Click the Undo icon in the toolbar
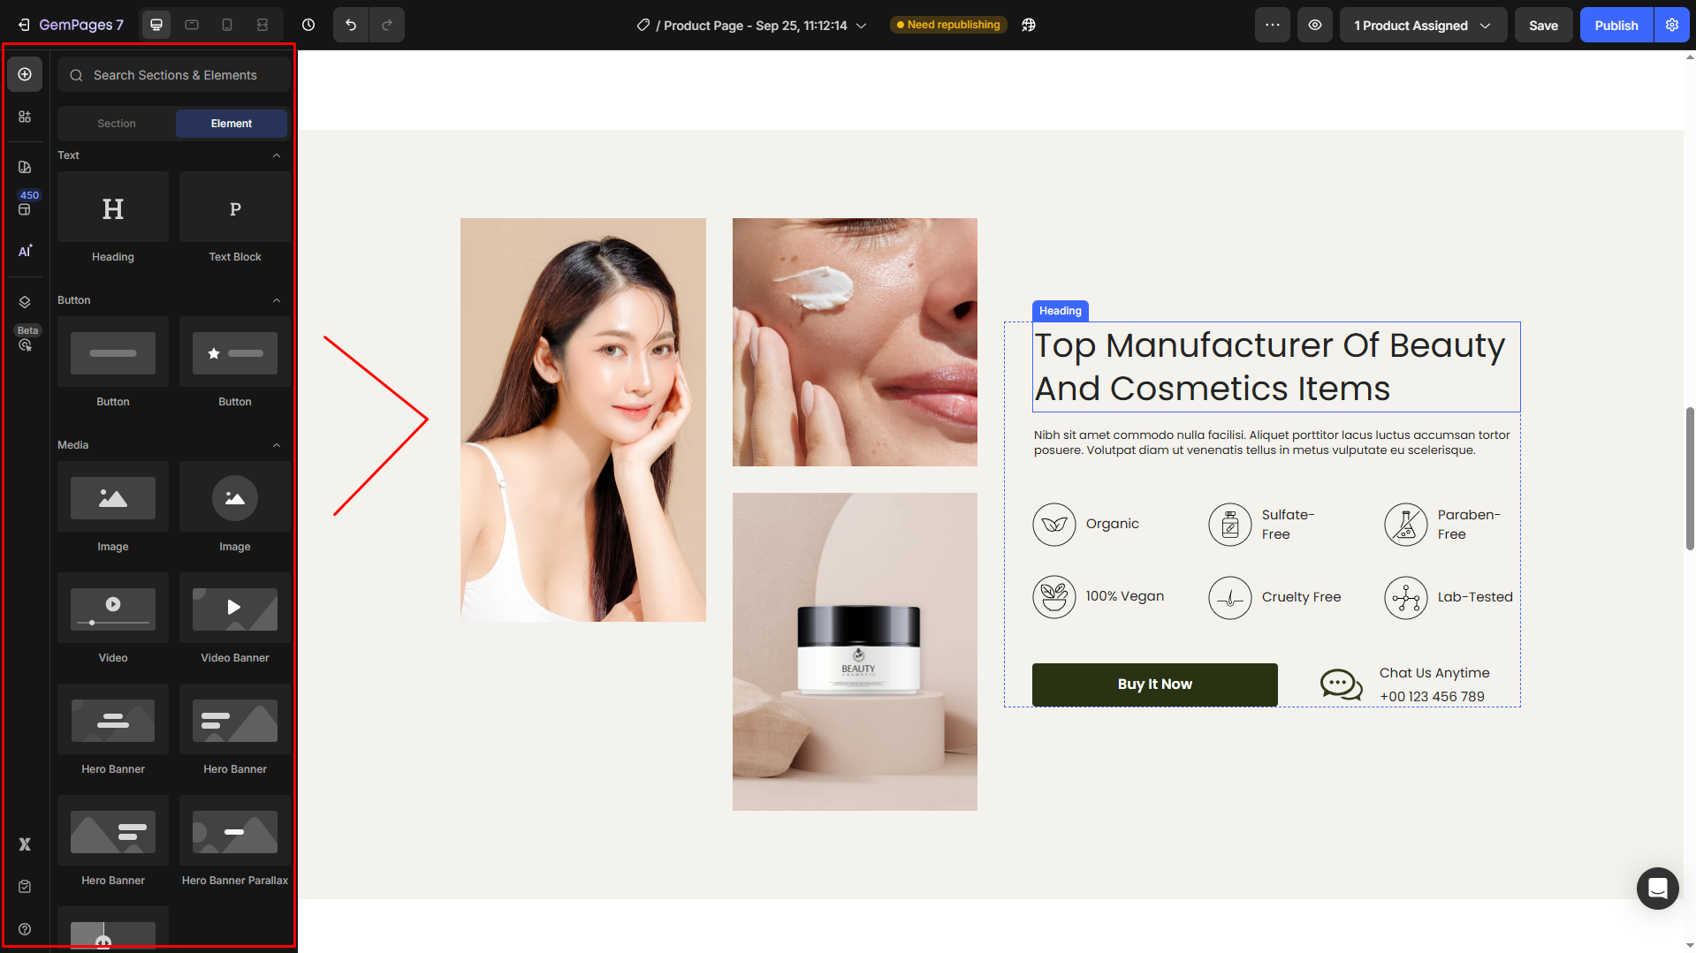This screenshot has height=953, width=1696. point(350,25)
